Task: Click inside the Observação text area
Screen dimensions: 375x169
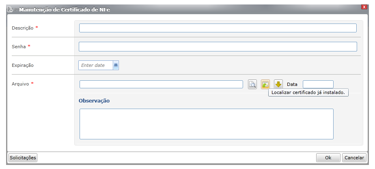Action: [x=207, y=124]
